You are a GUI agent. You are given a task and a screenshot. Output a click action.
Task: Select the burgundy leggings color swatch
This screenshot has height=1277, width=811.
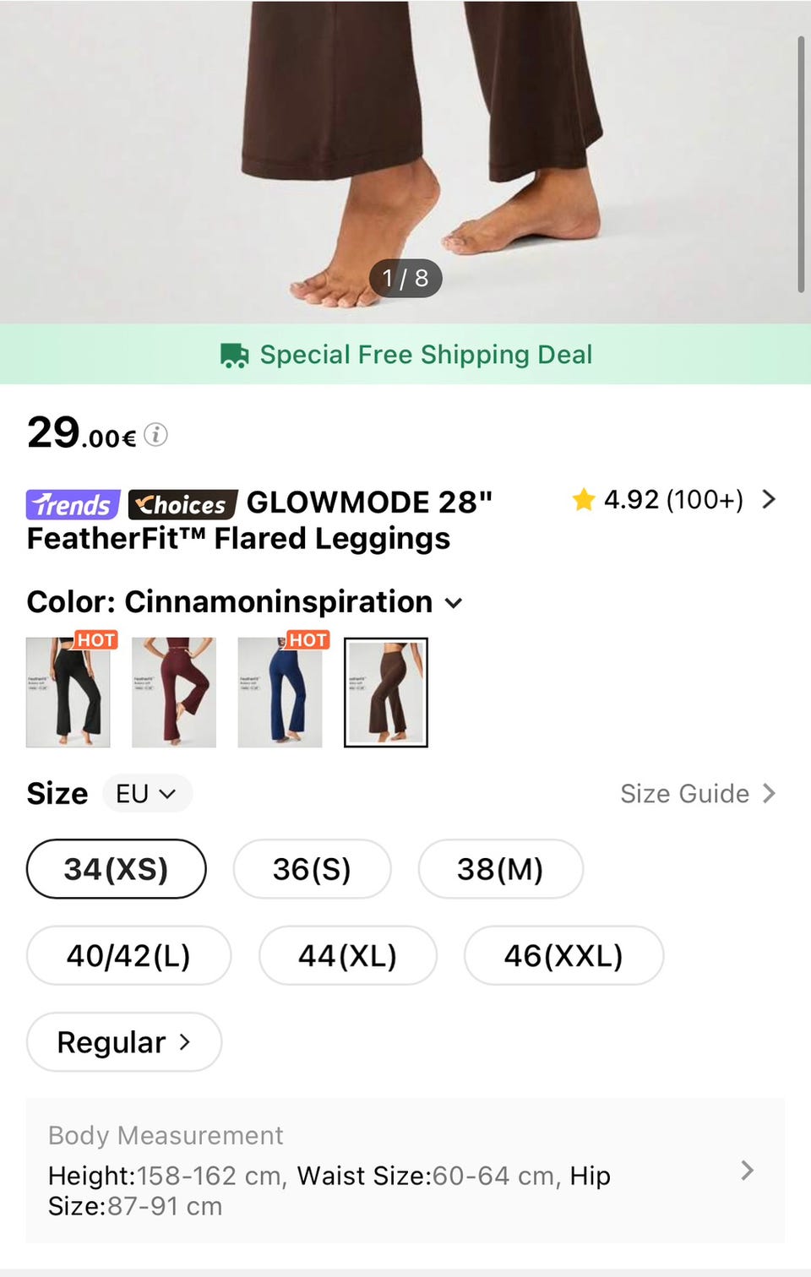point(174,693)
